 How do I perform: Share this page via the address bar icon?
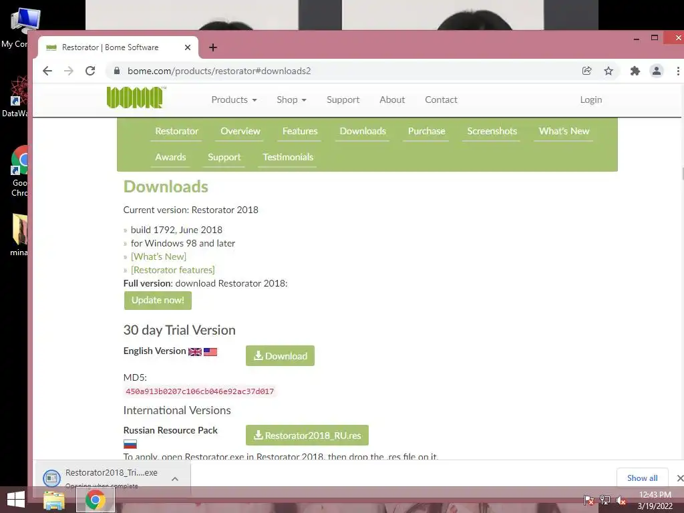(x=586, y=71)
